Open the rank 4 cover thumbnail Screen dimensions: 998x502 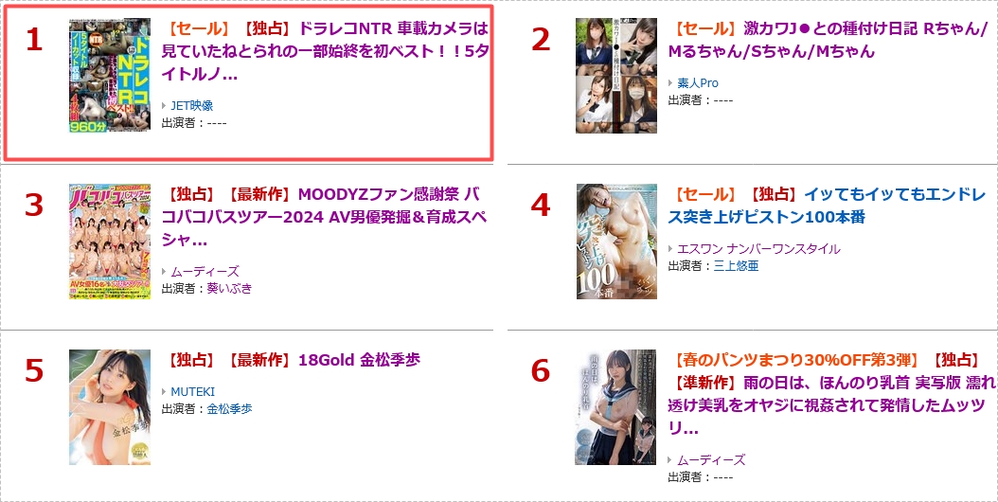pos(616,242)
